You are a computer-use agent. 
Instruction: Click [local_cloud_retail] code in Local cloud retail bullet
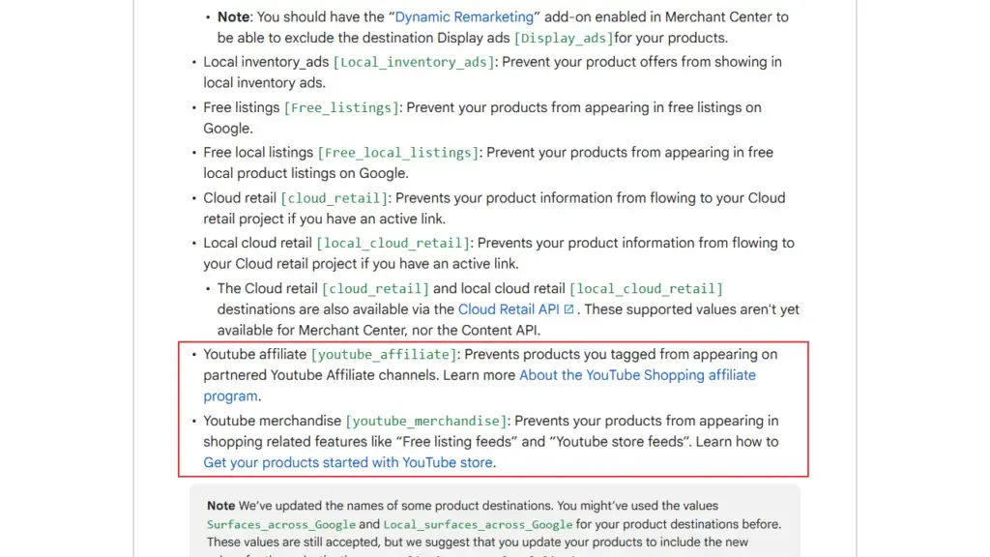tap(393, 244)
